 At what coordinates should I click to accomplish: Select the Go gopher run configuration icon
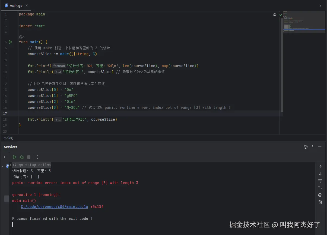pos(8,166)
